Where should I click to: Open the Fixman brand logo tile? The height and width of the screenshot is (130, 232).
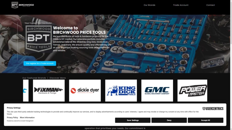click(x=49, y=91)
